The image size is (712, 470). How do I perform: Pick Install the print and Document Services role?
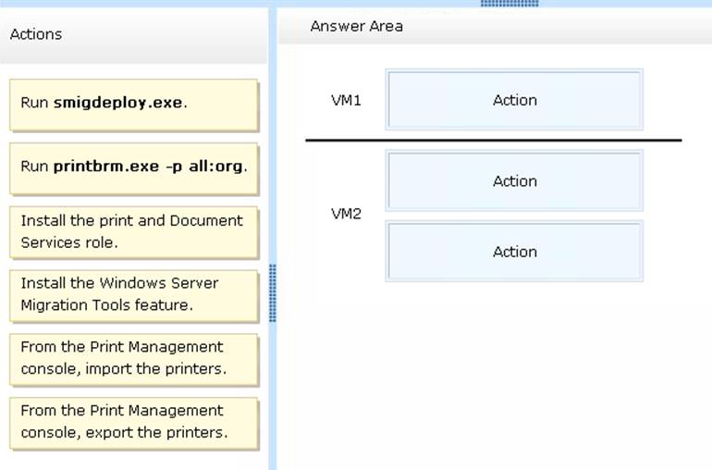pos(133,231)
